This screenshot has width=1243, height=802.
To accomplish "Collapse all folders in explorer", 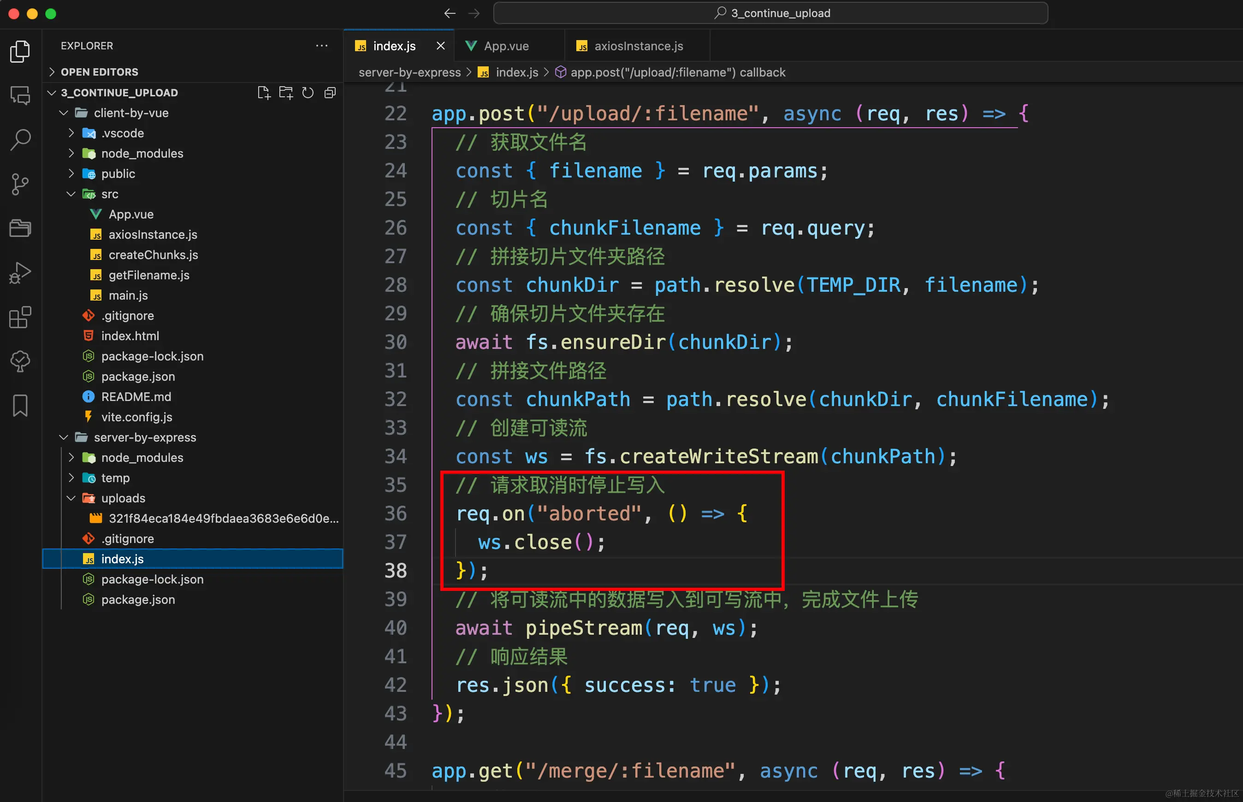I will 330,93.
